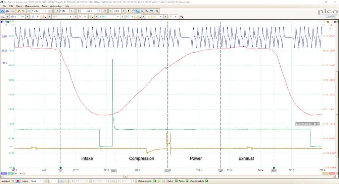Open the Edit menu

[11, 6]
